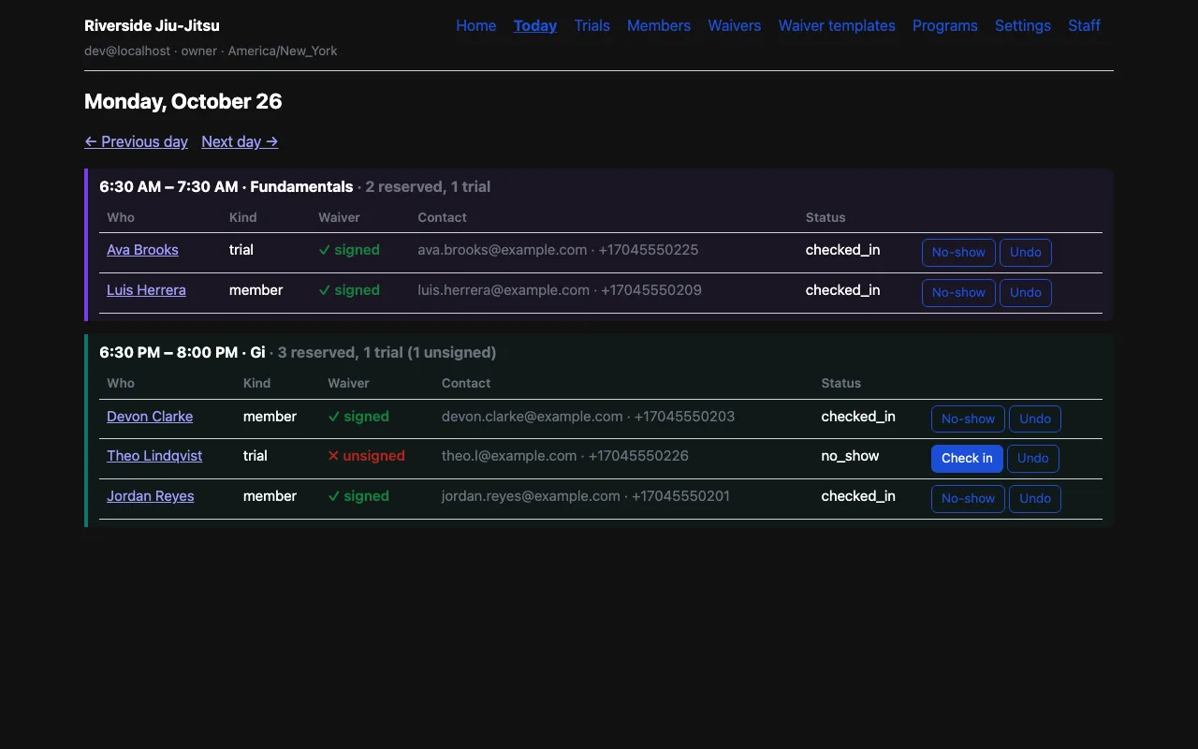Mark Ava Brooks as No-show

(958, 253)
